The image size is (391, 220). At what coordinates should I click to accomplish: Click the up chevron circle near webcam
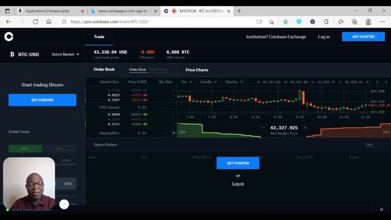(64, 204)
